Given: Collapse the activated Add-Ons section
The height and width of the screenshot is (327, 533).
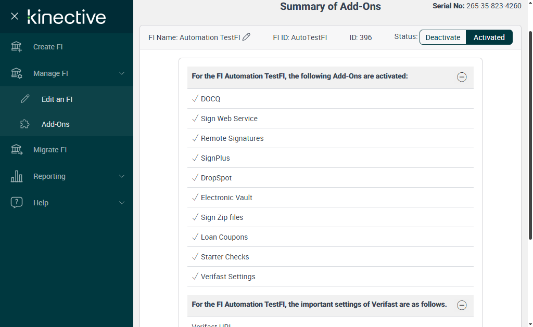Looking at the screenshot, I should [462, 77].
